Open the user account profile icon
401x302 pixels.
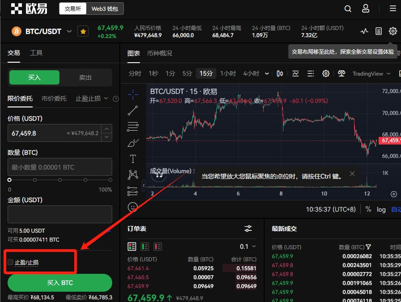(x=365, y=9)
